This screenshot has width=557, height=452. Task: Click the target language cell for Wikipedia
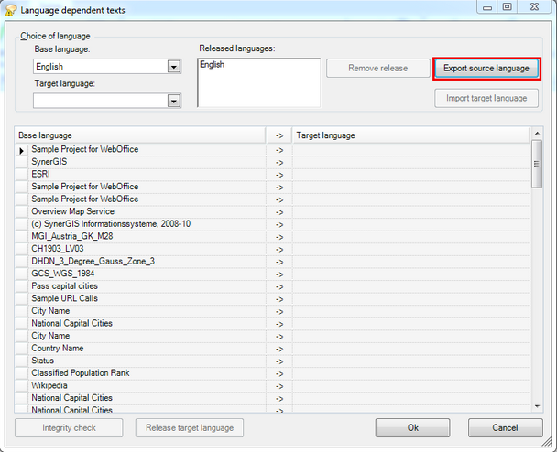411,385
